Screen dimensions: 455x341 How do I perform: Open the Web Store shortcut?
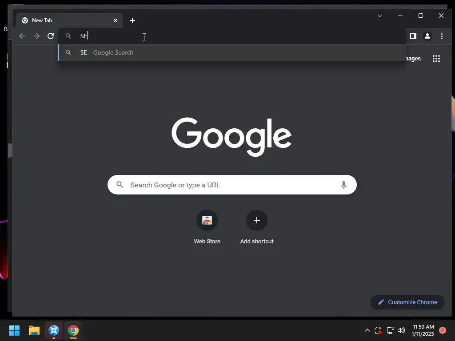coord(207,227)
